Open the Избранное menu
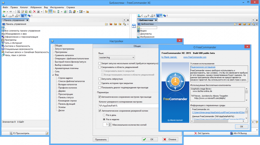 tap(36, 7)
